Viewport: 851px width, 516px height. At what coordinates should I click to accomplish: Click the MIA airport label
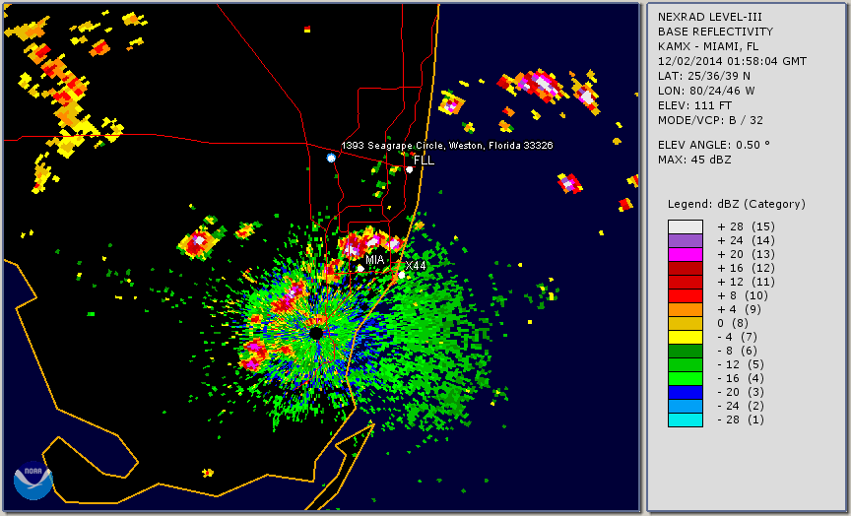pyautogui.click(x=374, y=260)
